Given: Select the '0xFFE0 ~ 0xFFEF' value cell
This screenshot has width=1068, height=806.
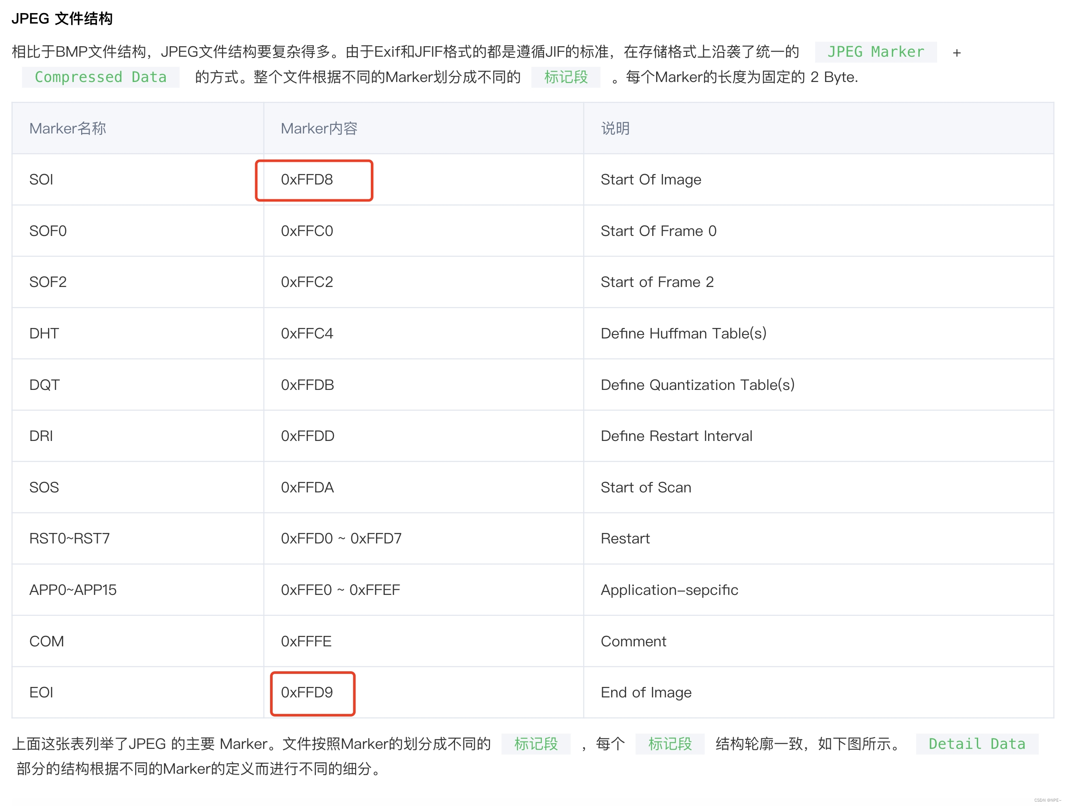Looking at the screenshot, I should (x=424, y=590).
